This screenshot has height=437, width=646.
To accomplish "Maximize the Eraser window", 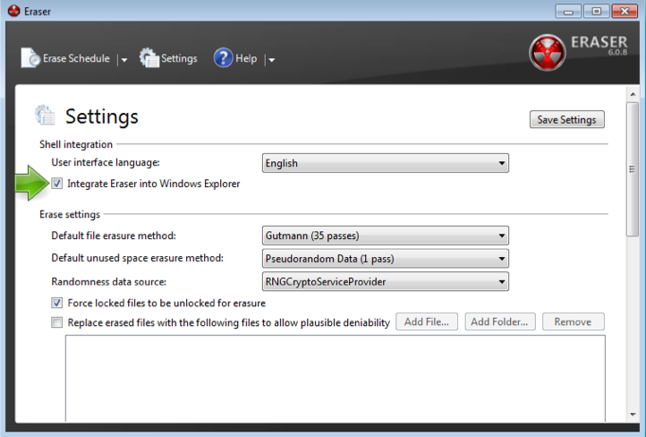I will pos(596,11).
